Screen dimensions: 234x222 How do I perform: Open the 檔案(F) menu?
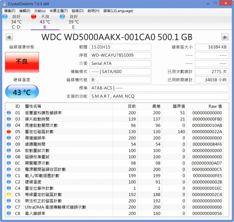(x=10, y=11)
